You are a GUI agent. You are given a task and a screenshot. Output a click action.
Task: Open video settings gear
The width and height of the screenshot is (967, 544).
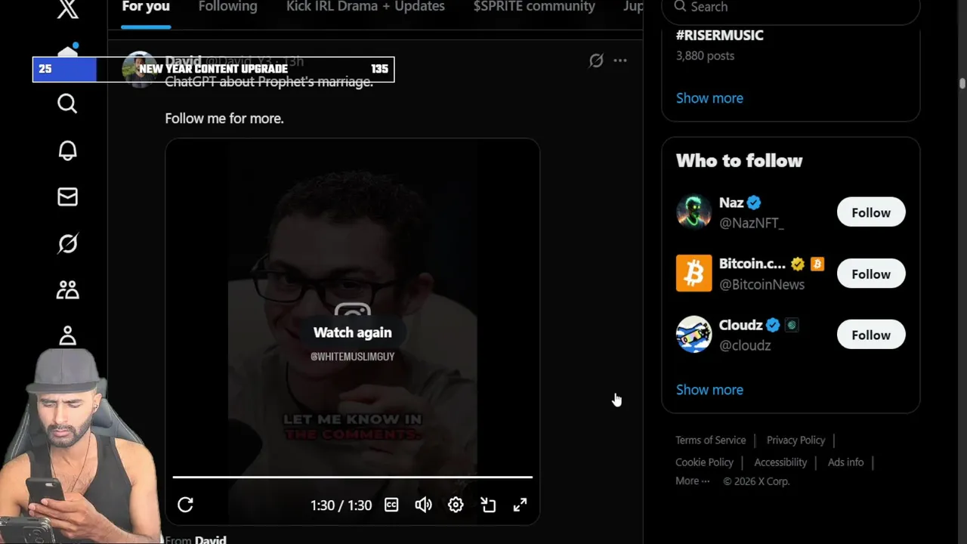pos(456,505)
